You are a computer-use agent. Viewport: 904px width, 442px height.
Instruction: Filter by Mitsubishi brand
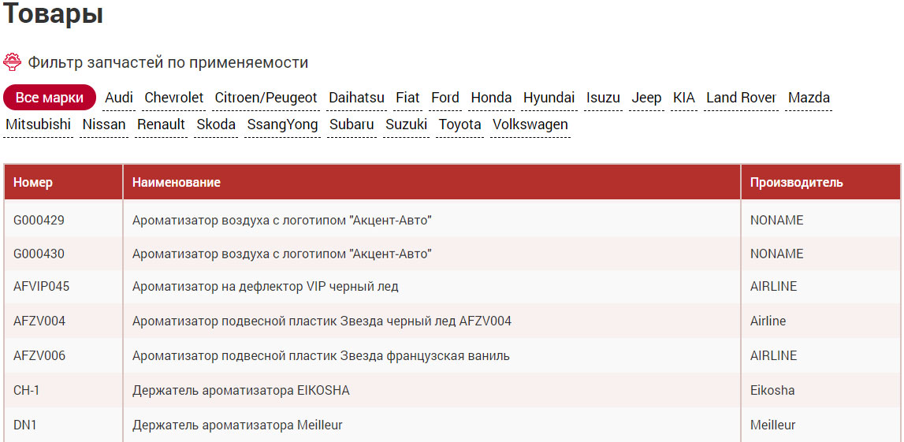click(x=38, y=124)
